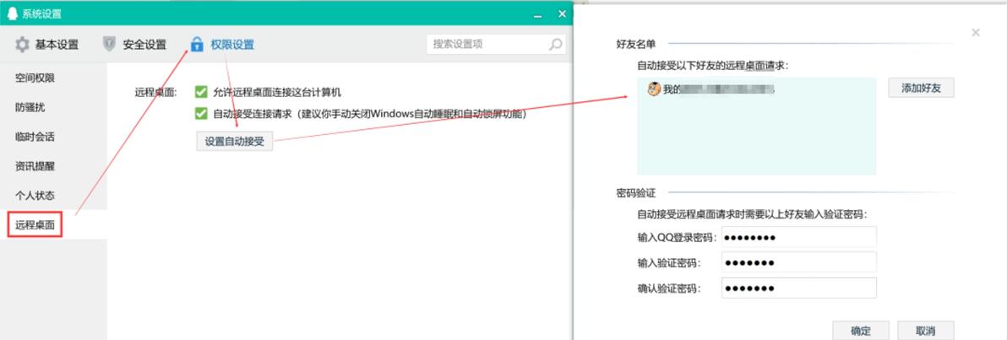Click the shield icon beside 安全设置
Screen dimensions: 1007x340
[109, 44]
